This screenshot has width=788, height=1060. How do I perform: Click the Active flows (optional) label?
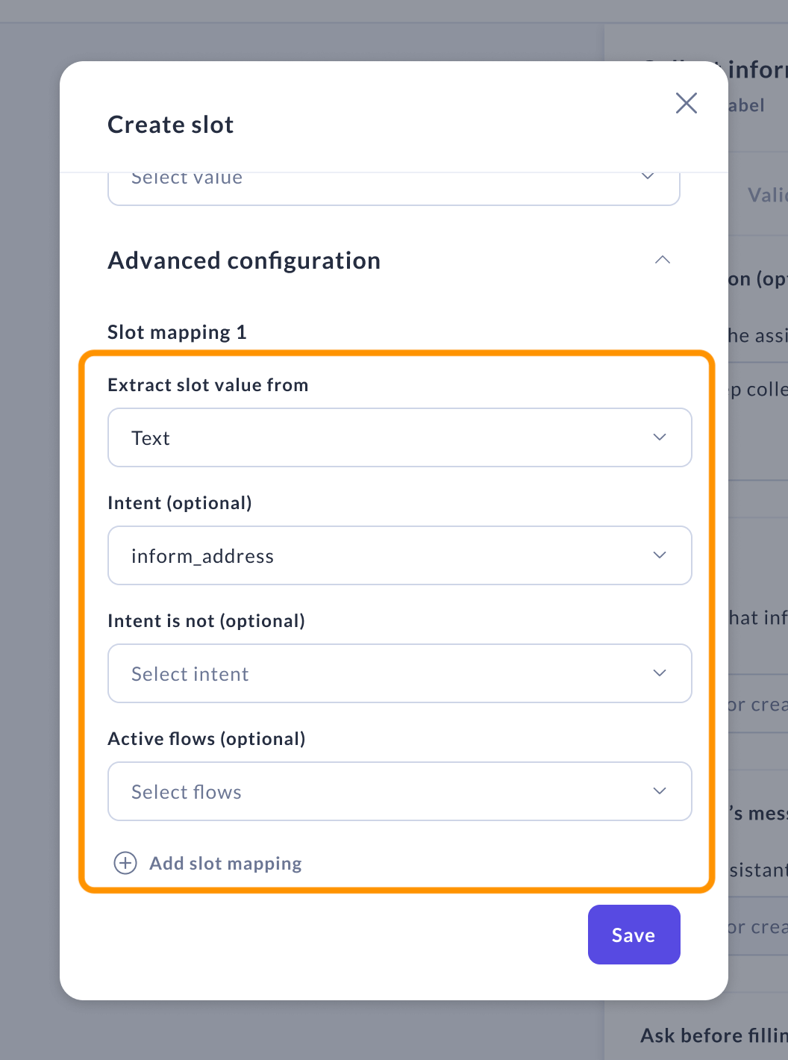207,739
